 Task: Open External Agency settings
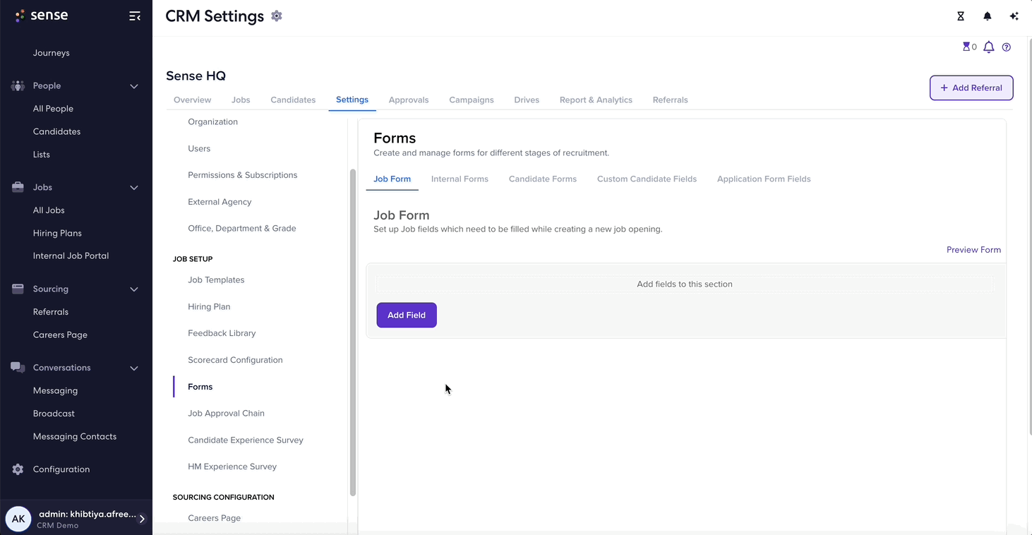click(x=220, y=202)
